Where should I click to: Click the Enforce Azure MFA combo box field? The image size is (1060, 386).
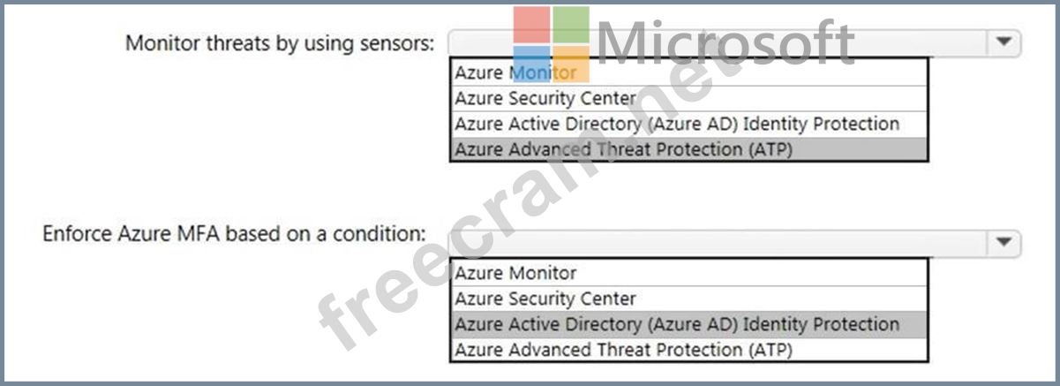pyautogui.click(x=734, y=243)
